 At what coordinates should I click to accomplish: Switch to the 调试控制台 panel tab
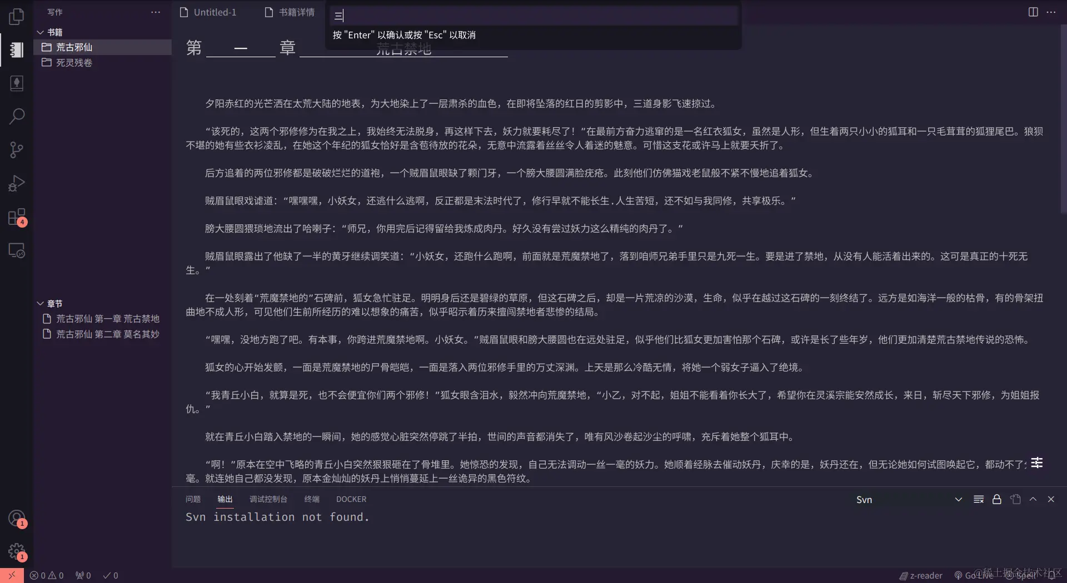tap(268, 499)
